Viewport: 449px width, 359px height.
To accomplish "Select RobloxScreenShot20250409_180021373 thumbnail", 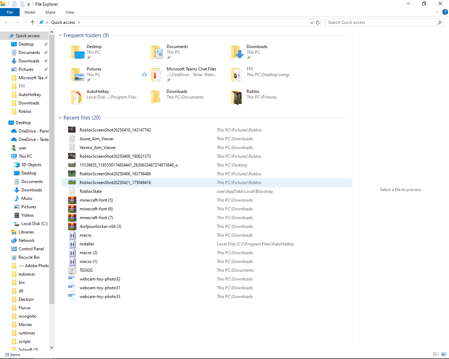I will click(x=72, y=156).
